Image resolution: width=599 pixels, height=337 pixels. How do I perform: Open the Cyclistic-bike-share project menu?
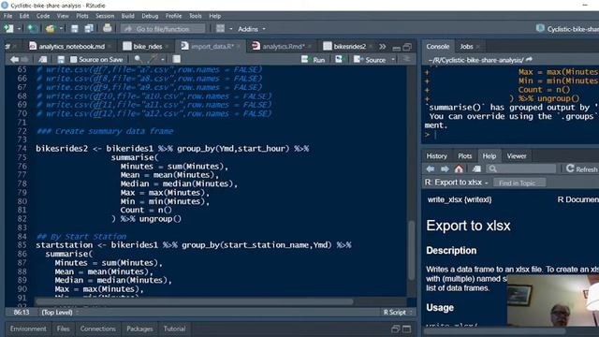567,29
